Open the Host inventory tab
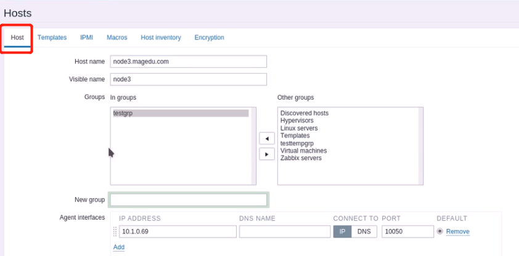 pos(161,38)
